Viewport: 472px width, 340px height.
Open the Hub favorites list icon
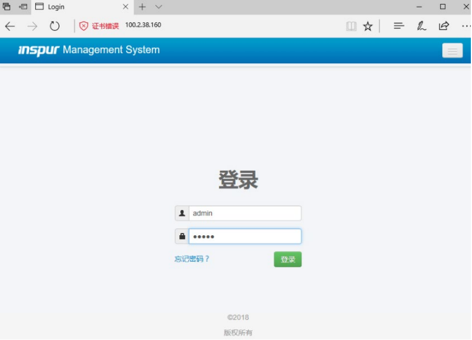pos(399,26)
